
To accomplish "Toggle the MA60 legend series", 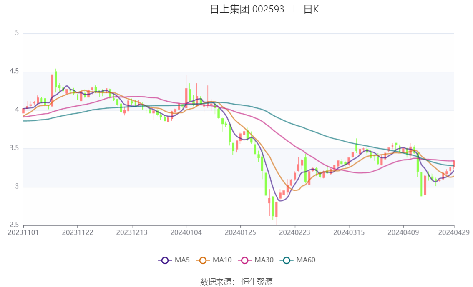I will (298, 260).
